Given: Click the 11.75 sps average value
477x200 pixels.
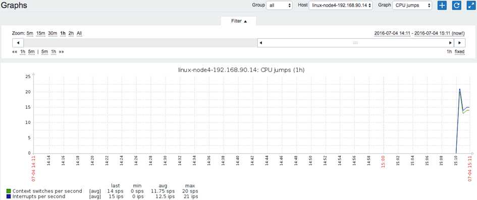Looking at the screenshot, I should coord(163,191).
